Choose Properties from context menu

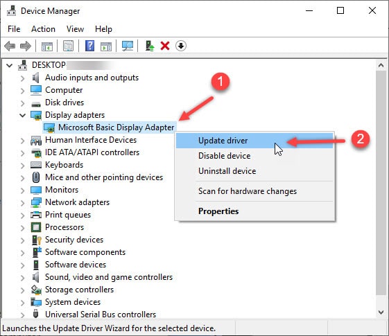point(254,211)
